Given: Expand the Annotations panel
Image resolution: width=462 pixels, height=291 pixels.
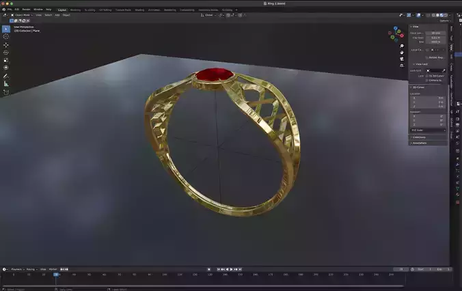Looking at the screenshot, I should point(418,143).
